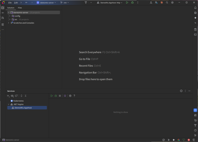
Task: Select StereoMix.AppHost in Services tree
Action: coord(23,108)
